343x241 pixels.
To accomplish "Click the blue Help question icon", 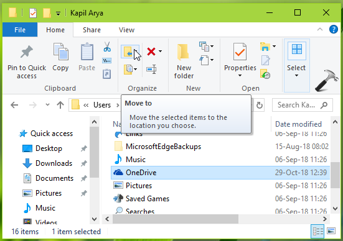I will coord(333,29).
